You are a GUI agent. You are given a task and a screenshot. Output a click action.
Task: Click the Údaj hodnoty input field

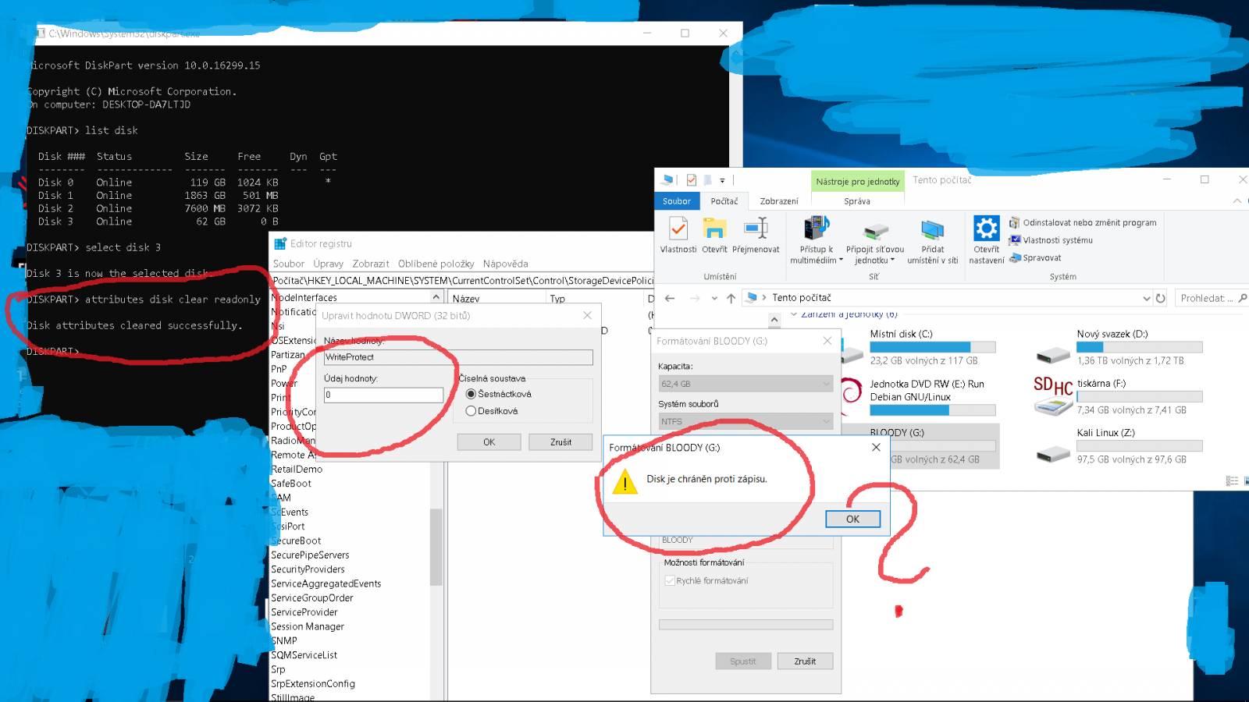point(383,395)
